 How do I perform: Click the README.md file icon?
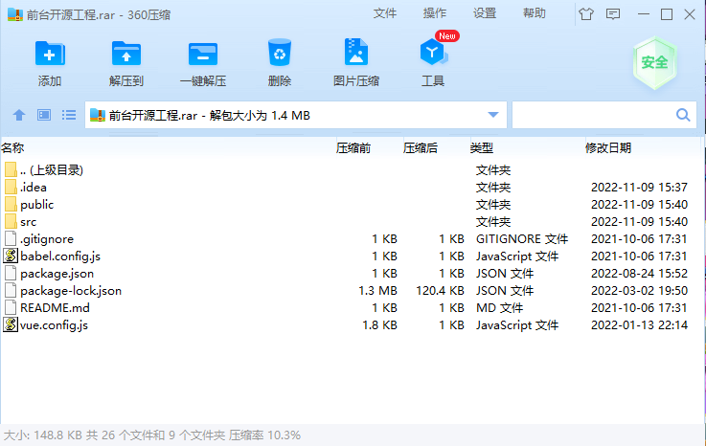point(11,307)
